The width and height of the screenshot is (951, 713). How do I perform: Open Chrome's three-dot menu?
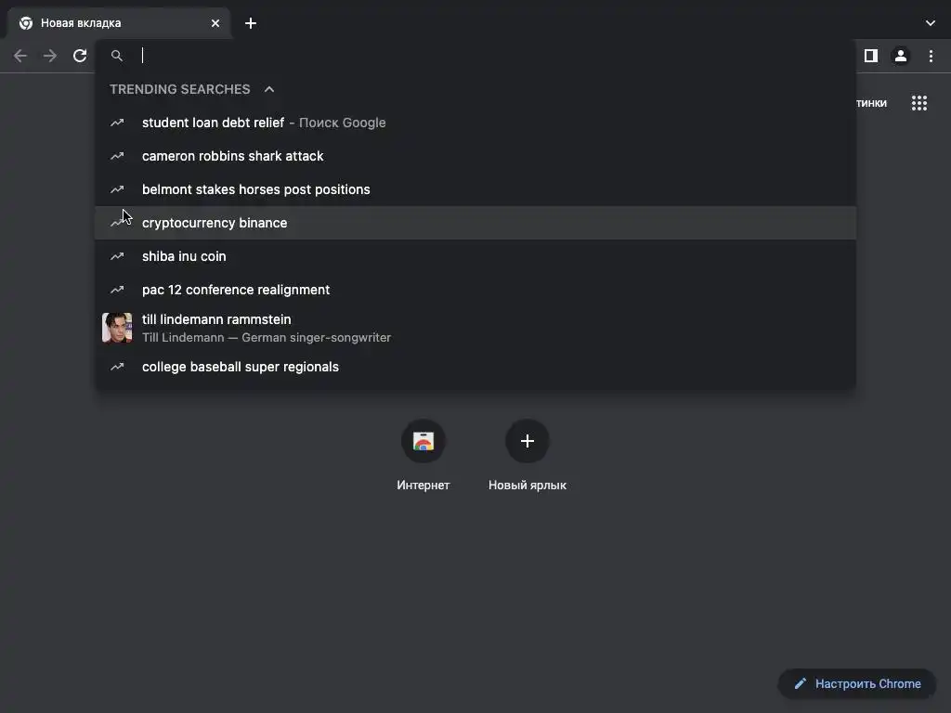pos(930,56)
